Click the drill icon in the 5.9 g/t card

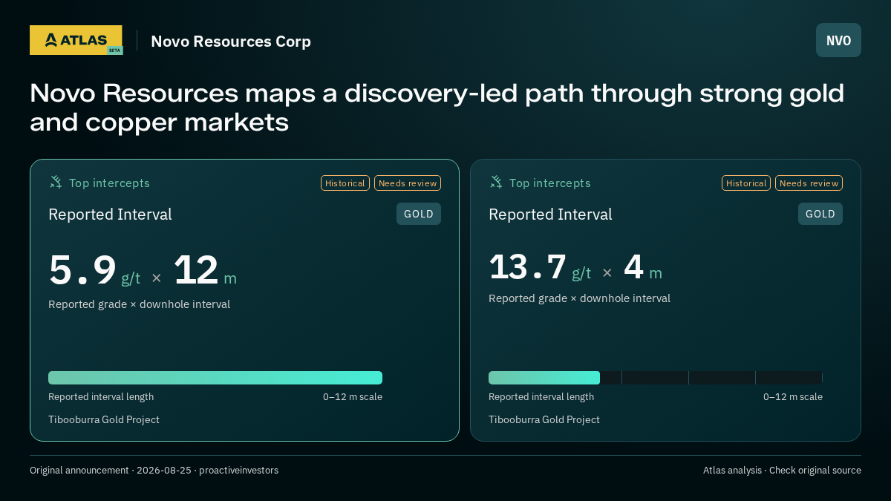56,183
